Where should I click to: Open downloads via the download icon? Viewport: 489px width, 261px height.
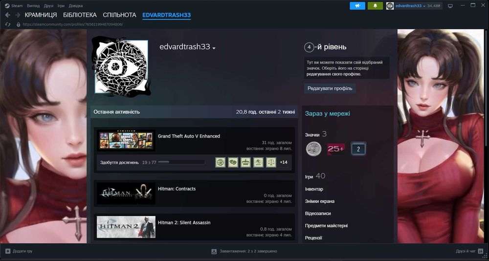coord(214,251)
